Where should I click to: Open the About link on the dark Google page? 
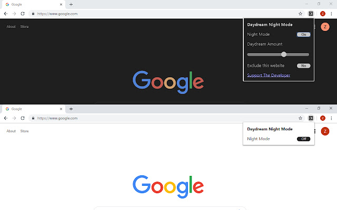coord(11,27)
